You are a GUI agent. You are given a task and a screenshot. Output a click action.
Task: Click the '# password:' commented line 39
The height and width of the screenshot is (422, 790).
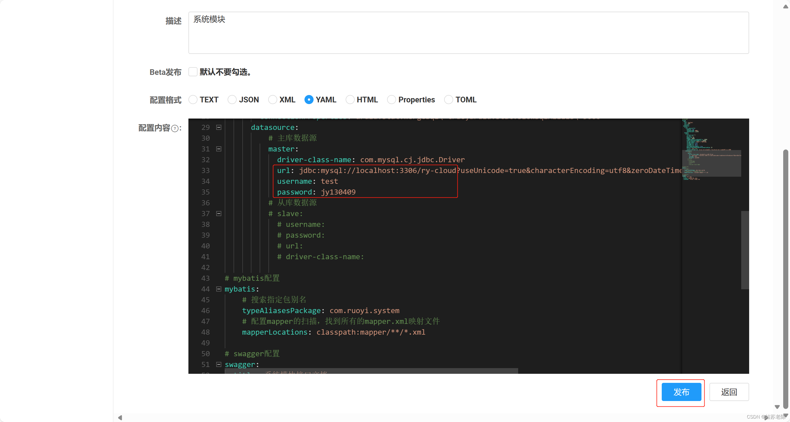pyautogui.click(x=301, y=235)
